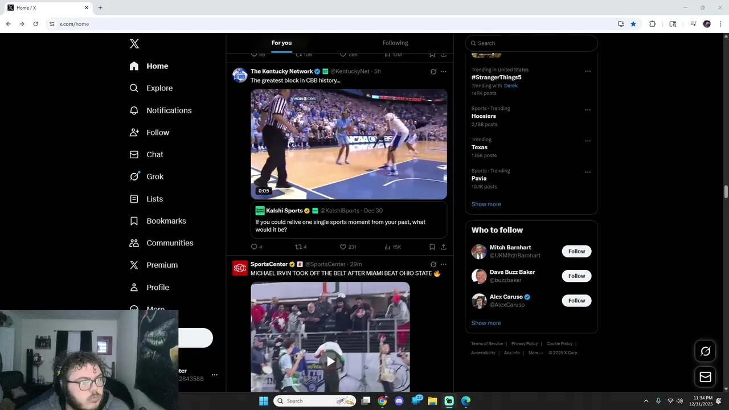Screen dimensions: 729x410
Task: Open Discord from the taskbar
Action: (x=399, y=401)
